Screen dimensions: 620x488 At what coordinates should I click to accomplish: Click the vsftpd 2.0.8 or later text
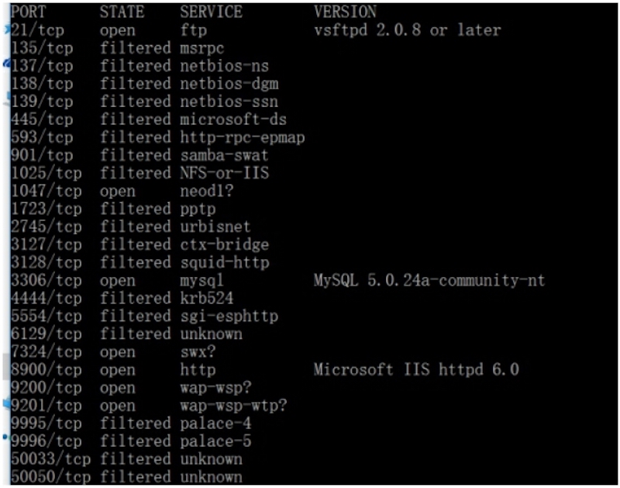[407, 30]
